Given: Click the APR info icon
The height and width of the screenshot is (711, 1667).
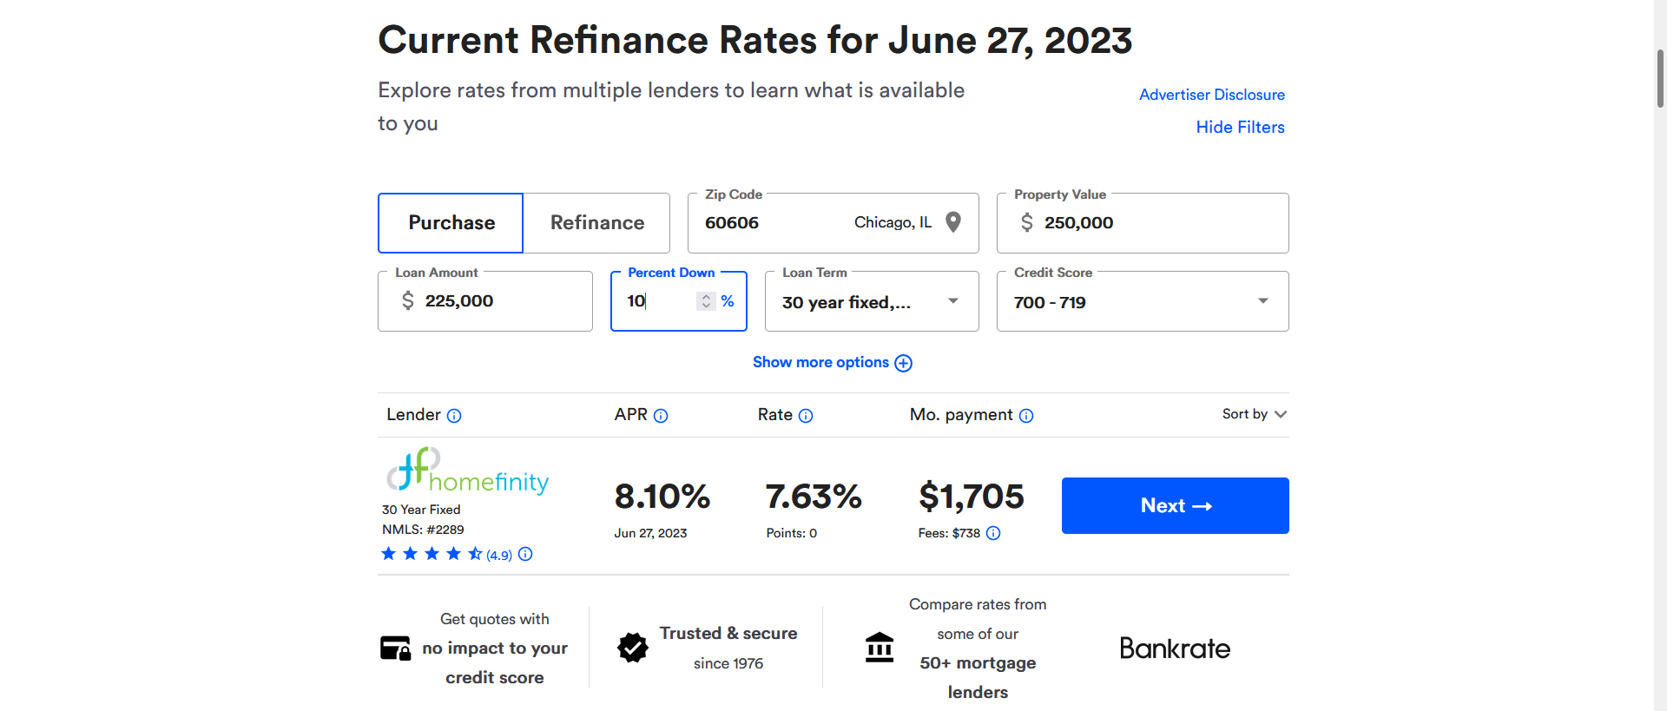Looking at the screenshot, I should [x=661, y=416].
